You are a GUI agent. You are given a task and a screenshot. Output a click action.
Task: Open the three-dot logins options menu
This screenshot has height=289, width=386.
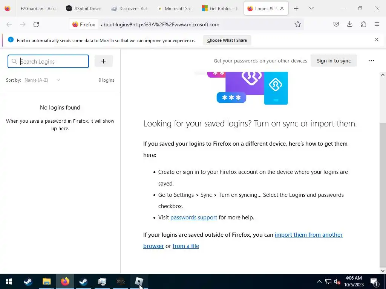(x=371, y=61)
